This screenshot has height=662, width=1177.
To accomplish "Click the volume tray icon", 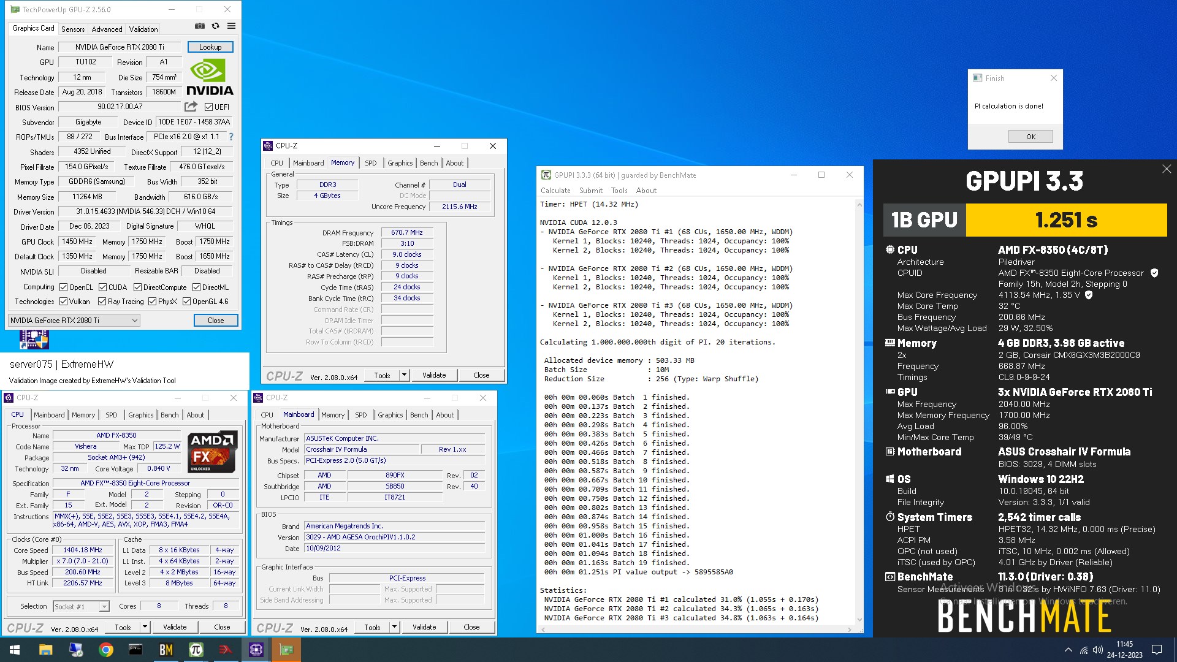I will click(1097, 650).
